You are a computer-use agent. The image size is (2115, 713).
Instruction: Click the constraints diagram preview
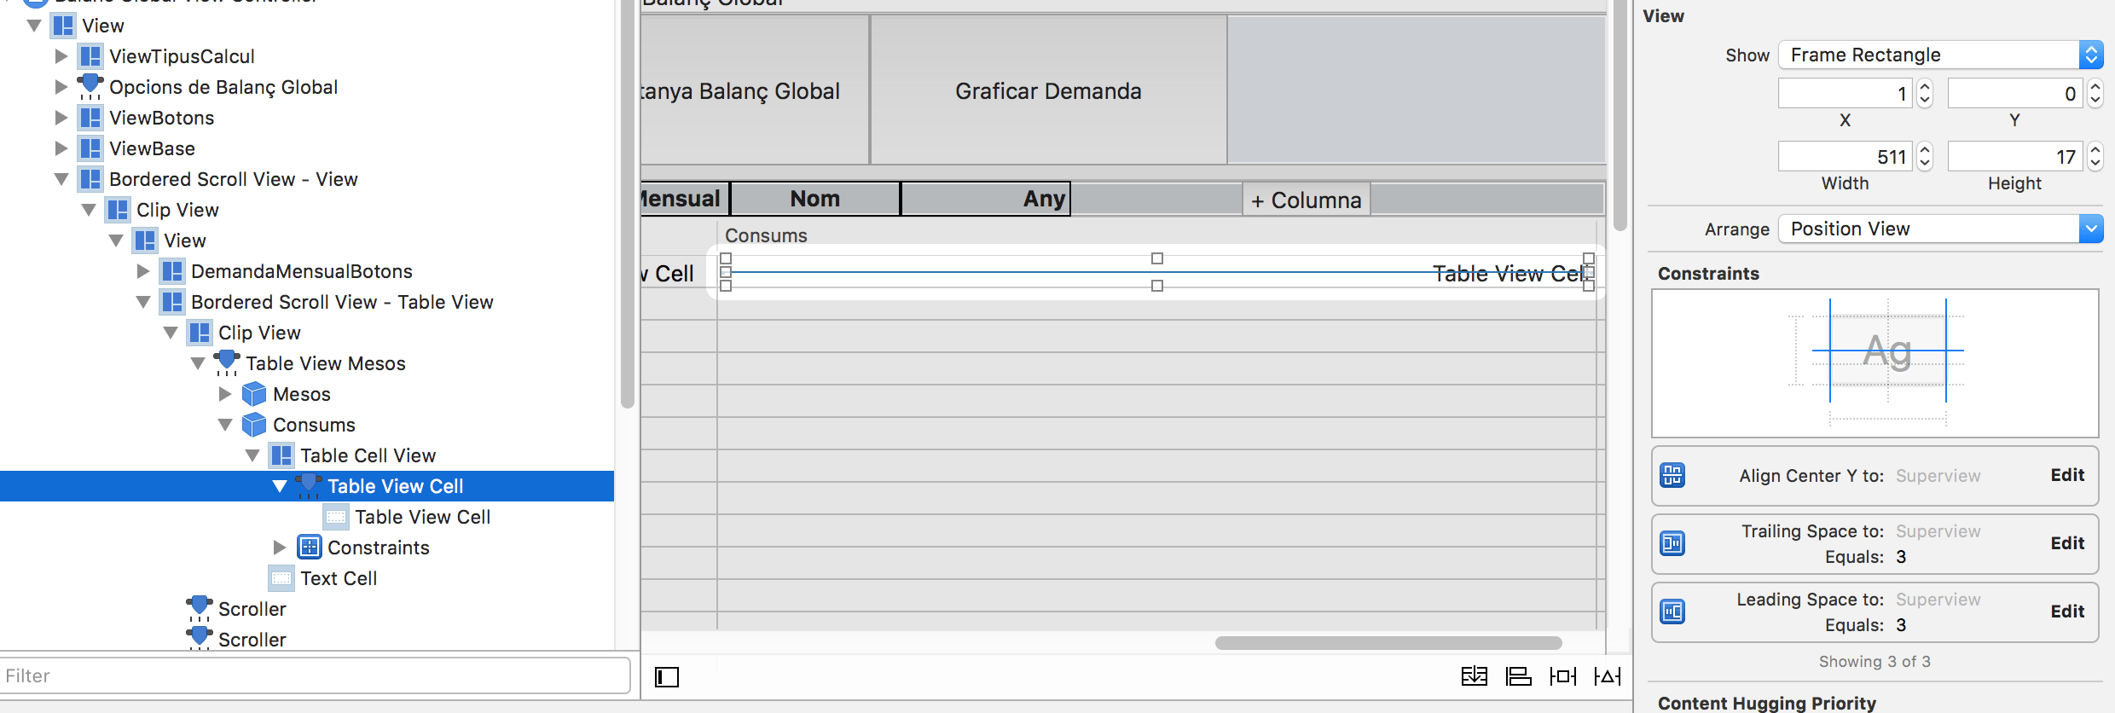(1875, 363)
